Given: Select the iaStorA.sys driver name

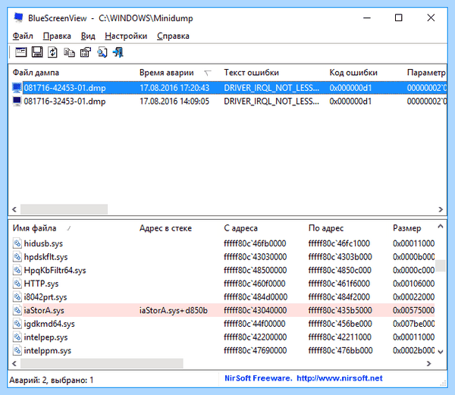Looking at the screenshot, I should (44, 310).
